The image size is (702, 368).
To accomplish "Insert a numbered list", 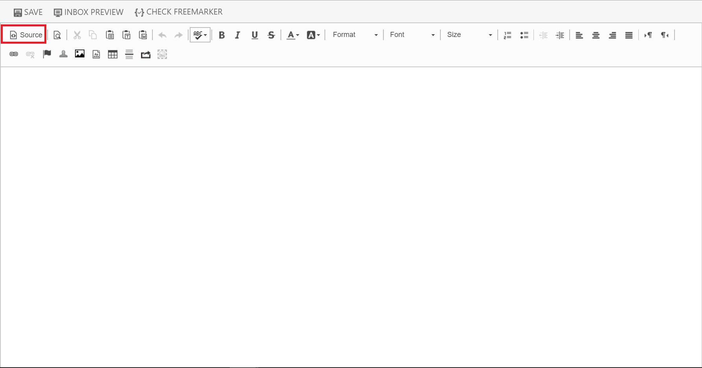I will click(x=508, y=35).
